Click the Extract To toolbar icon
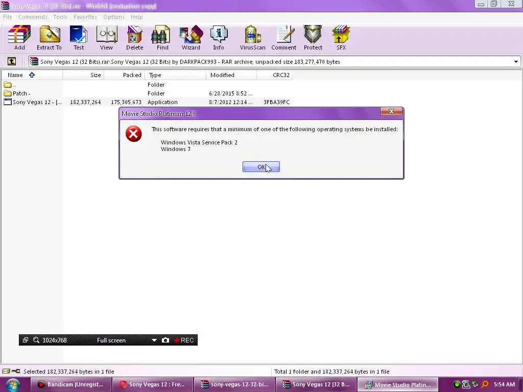Screen dimensions: 523x392 49,38
